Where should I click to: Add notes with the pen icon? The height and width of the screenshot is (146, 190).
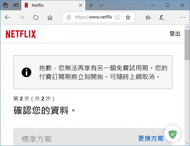click(162, 18)
